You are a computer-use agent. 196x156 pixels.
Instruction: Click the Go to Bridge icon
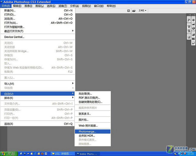[134, 11]
